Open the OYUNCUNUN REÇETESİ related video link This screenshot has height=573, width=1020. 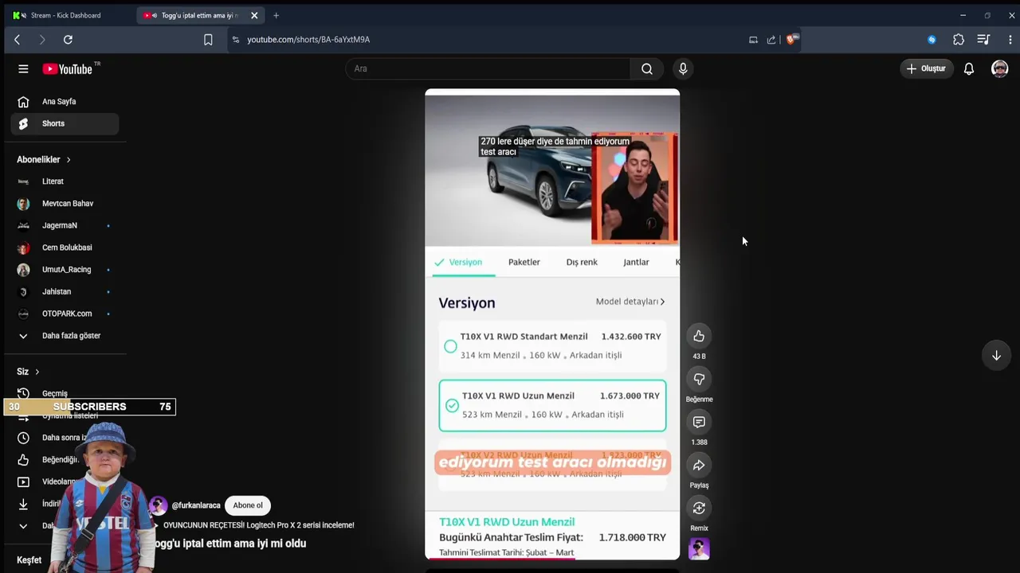[259, 525]
